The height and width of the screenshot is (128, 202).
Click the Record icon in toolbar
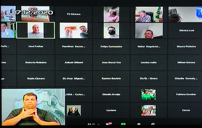139,124
